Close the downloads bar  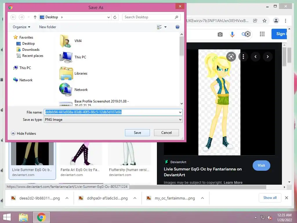tap(287, 198)
